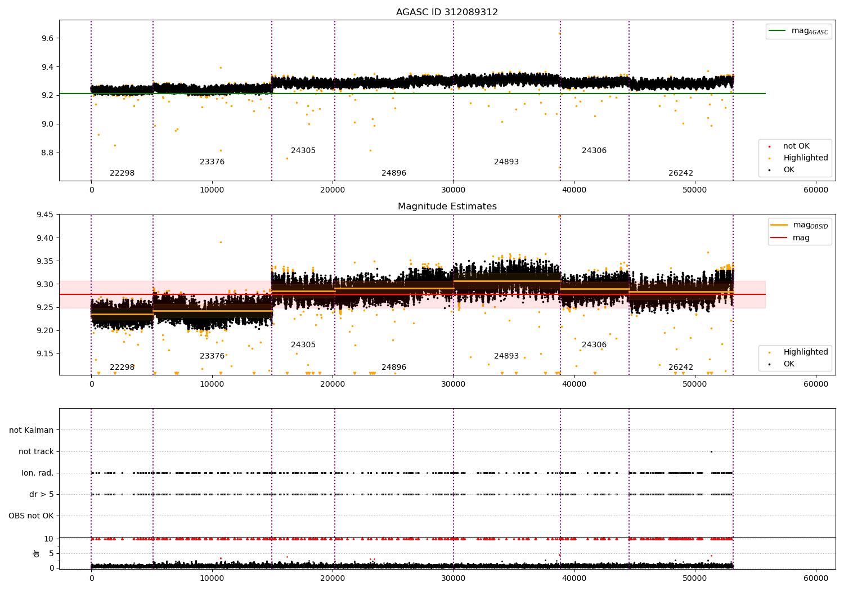Click x-axis tick 30000 under middle plot
Image resolution: width=844 pixels, height=591 pixels.
click(454, 384)
